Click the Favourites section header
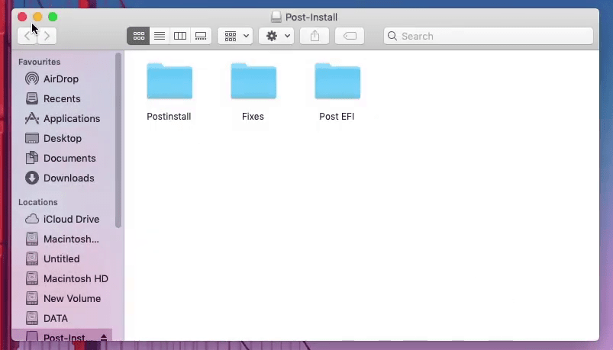 click(x=40, y=62)
